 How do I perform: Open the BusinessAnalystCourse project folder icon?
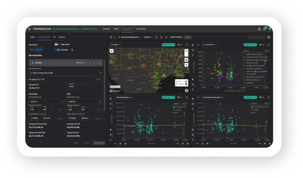[x=54, y=29]
